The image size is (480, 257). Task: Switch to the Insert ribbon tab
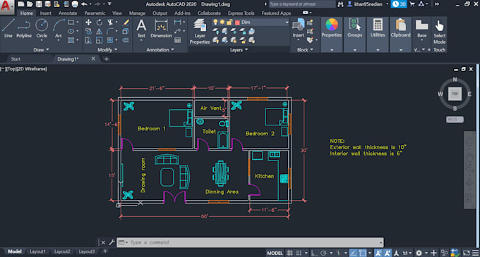pyautogui.click(x=46, y=13)
